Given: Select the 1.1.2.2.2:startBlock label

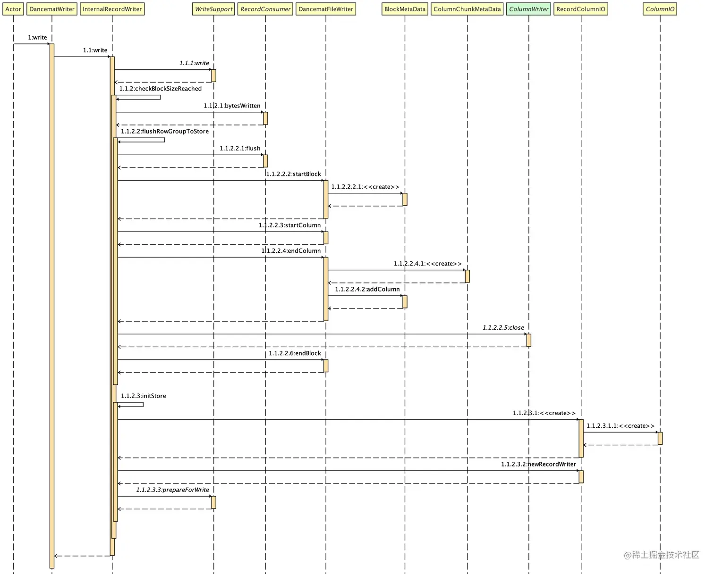Looking at the screenshot, I should pyautogui.click(x=294, y=174).
